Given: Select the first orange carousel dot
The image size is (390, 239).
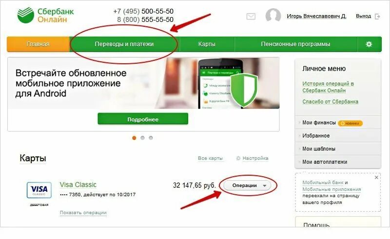Looking at the screenshot, I should tap(135, 138).
